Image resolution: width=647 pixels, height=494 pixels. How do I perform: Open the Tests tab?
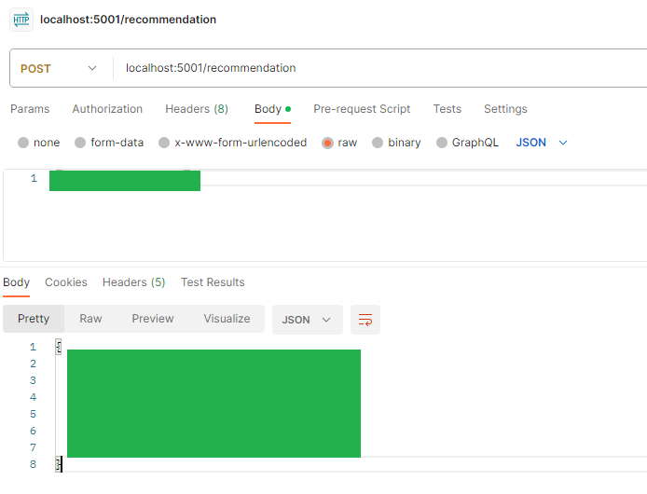(x=447, y=109)
